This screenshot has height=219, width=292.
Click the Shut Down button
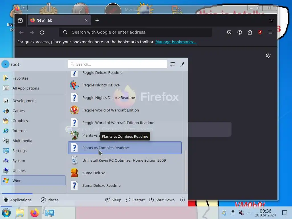click(x=162, y=200)
